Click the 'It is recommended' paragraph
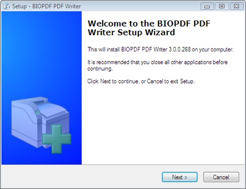This screenshot has height=189, width=246. coord(157,65)
